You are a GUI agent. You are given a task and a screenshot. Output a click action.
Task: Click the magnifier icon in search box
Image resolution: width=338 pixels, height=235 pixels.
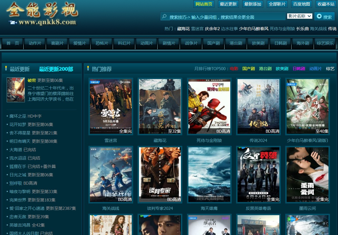[165, 16]
